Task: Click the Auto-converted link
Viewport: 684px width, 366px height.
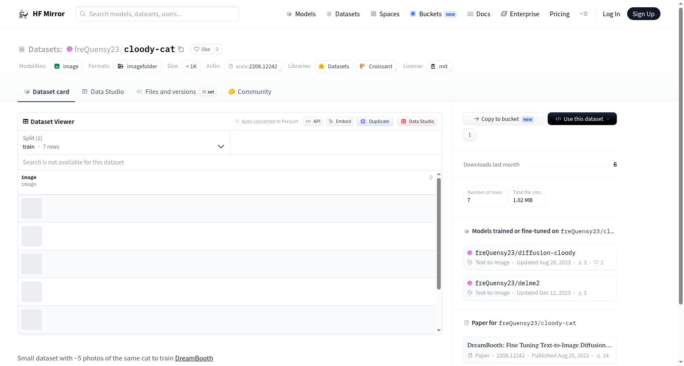Action: click(258, 121)
